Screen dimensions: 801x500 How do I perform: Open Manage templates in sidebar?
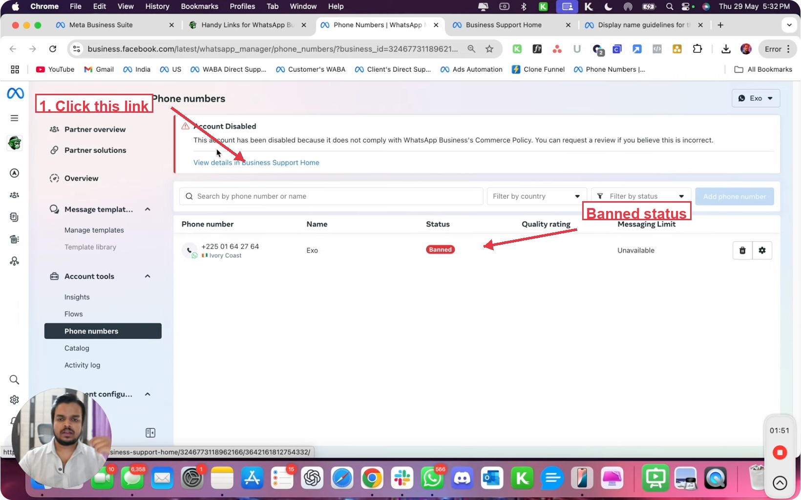(94, 230)
